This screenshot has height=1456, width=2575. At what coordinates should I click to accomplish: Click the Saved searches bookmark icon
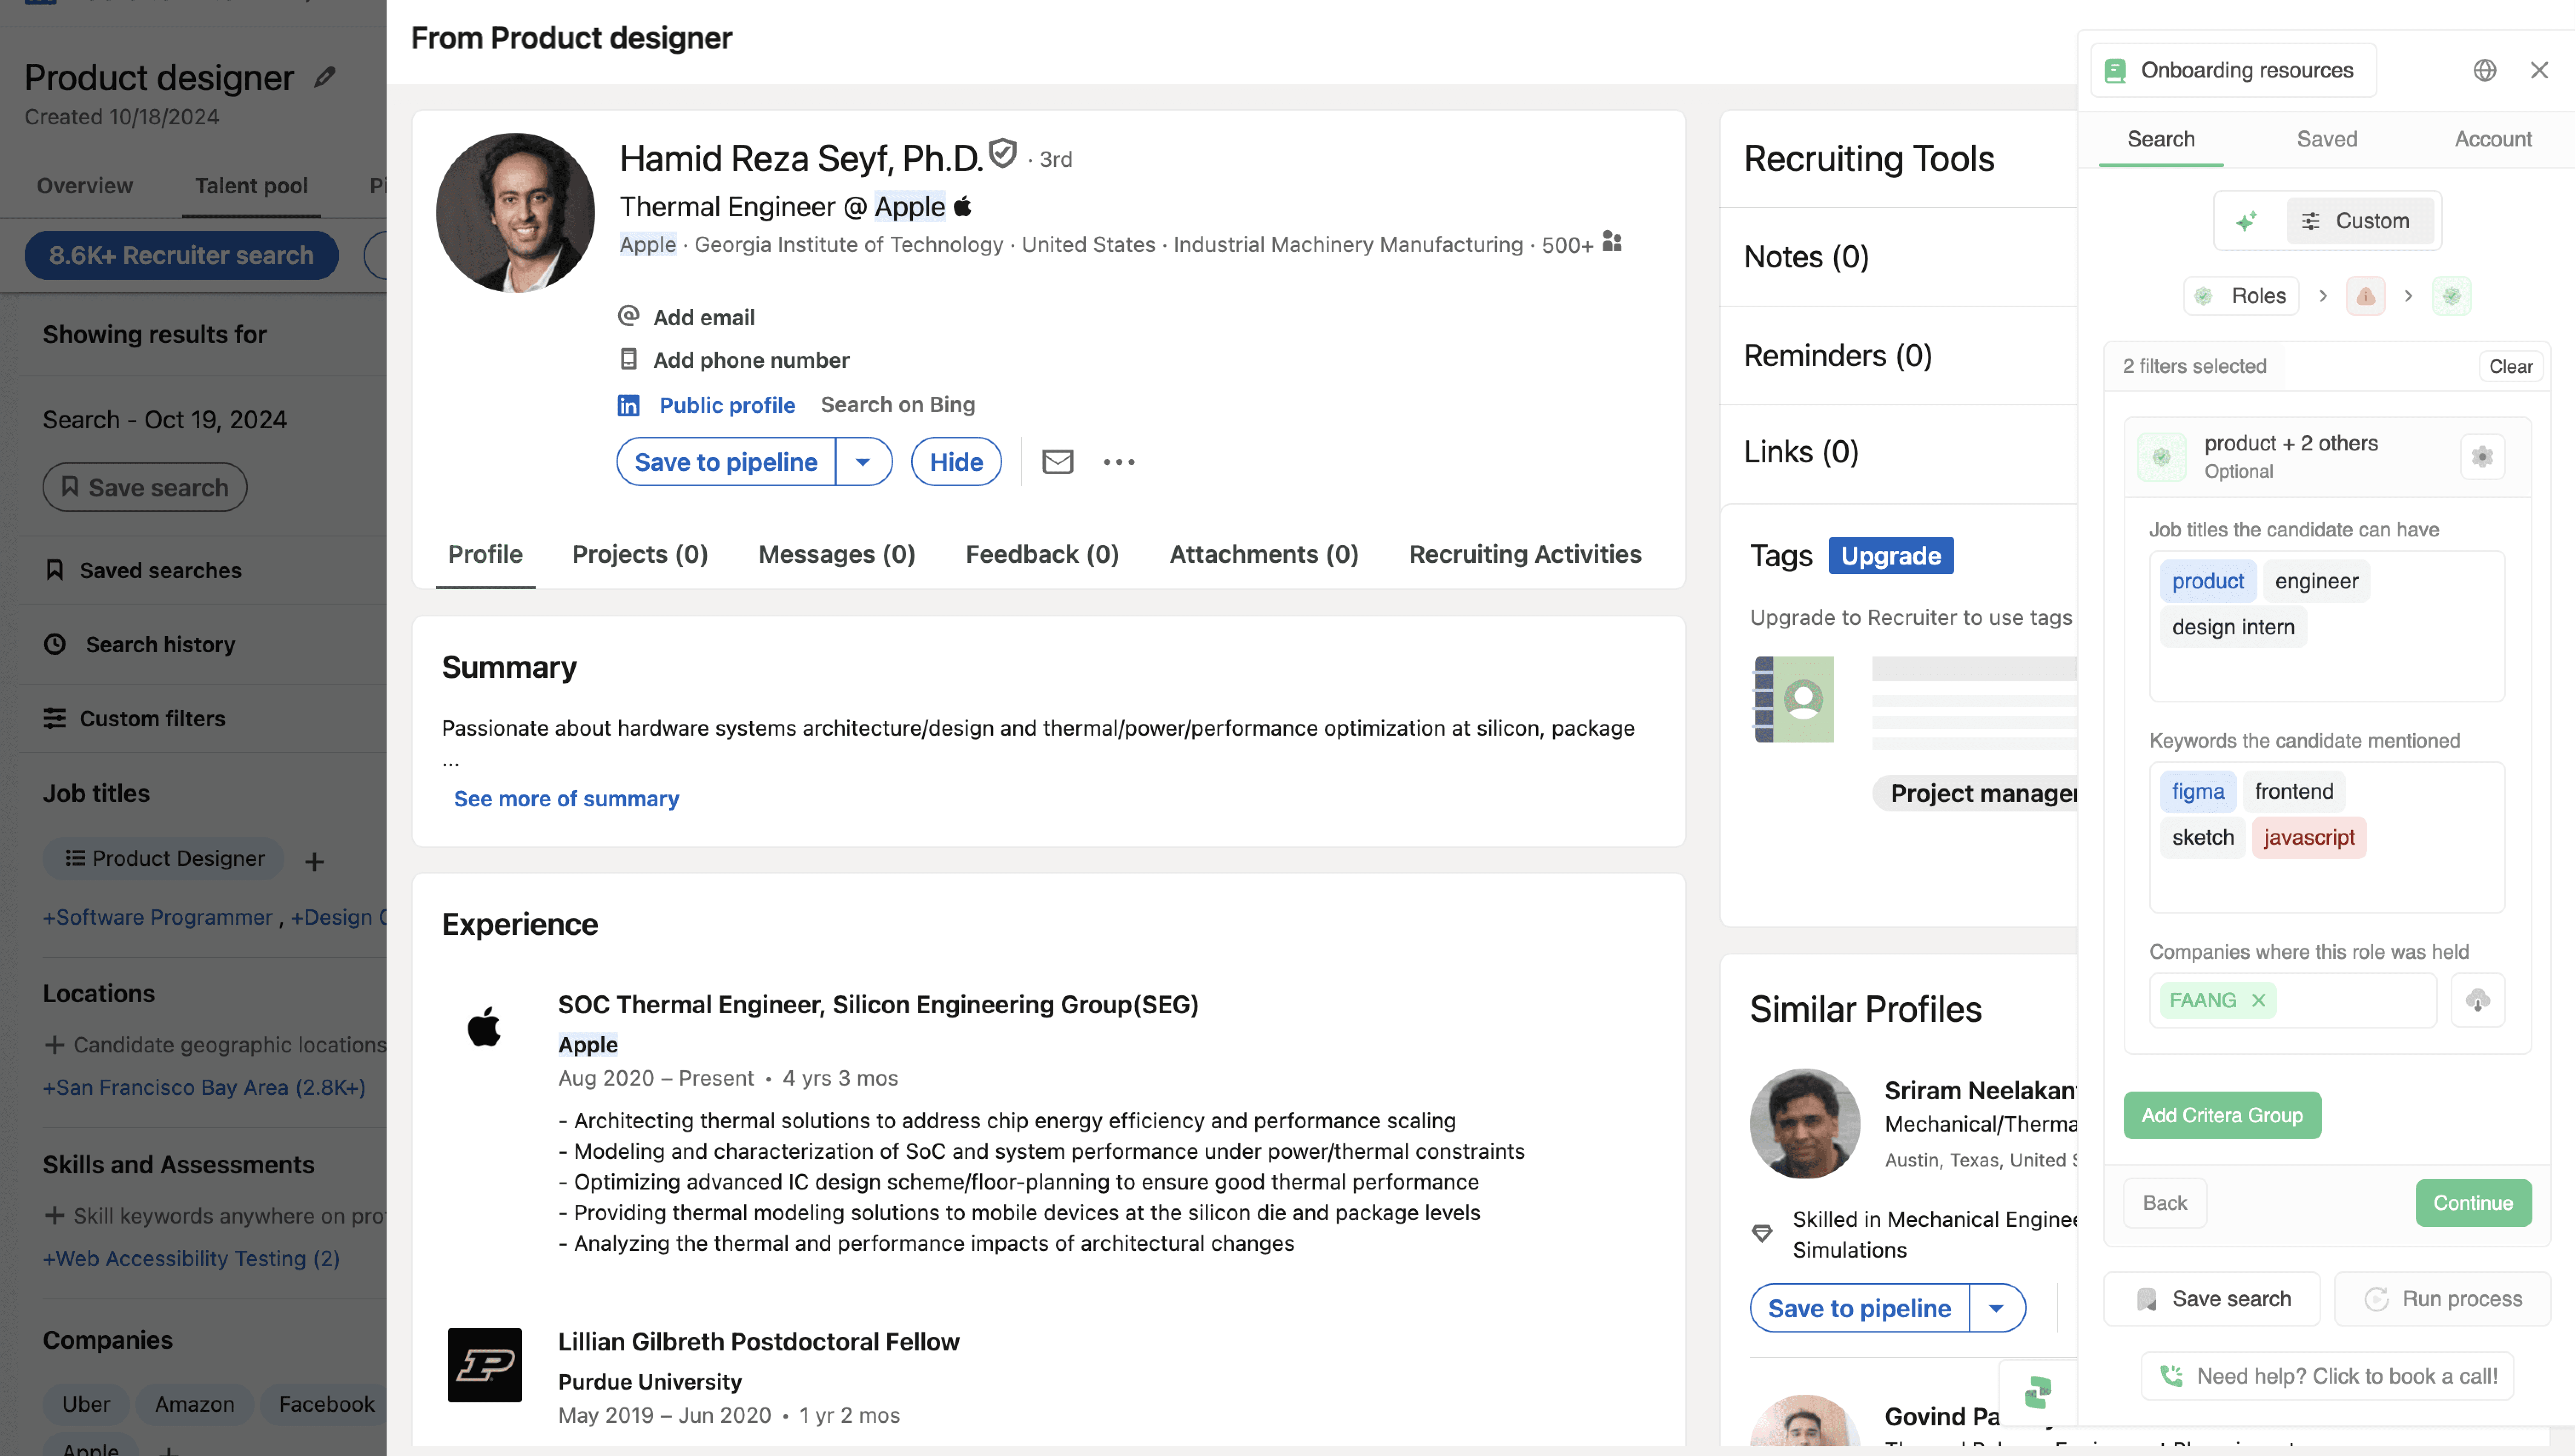[55, 570]
